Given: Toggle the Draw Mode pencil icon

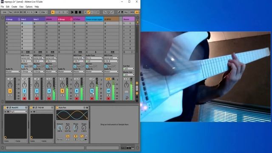Looking at the screenshot, I should (x=119, y=12).
